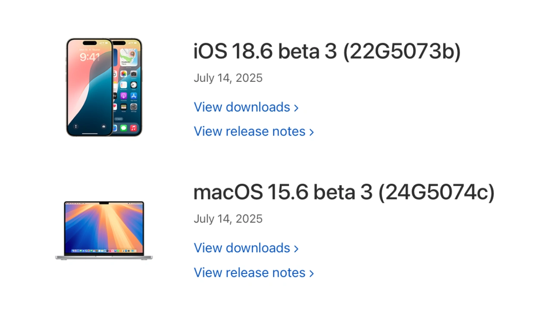This screenshot has width=552, height=310.
Task: Open View release notes for macOS 15.6 beta 3
Action: tap(249, 273)
